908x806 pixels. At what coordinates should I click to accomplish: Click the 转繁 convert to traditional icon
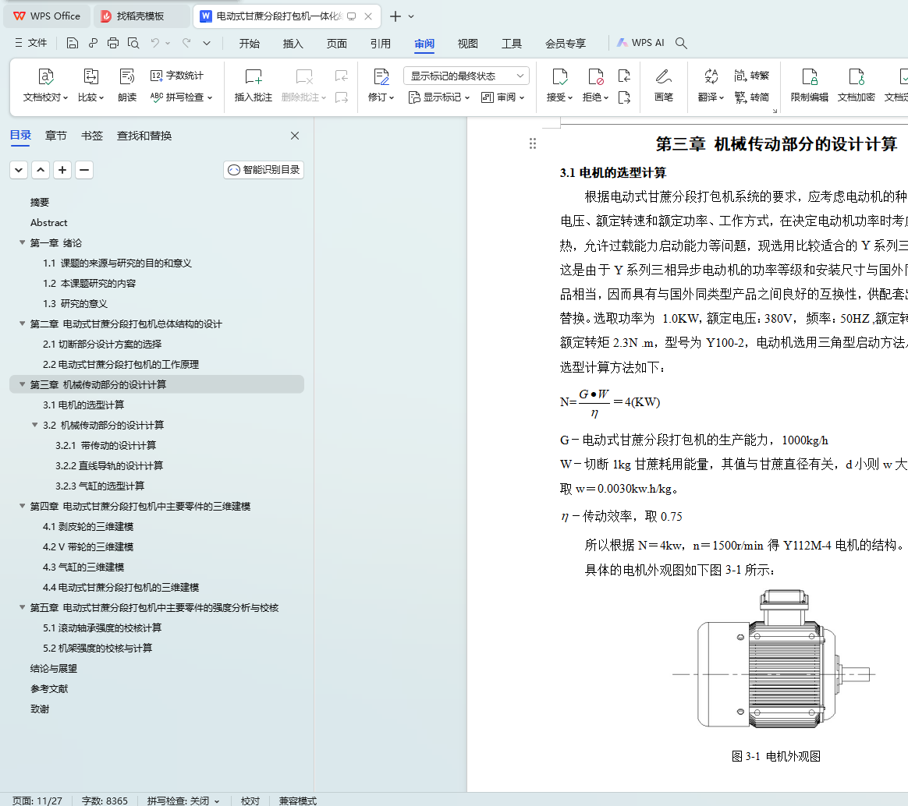(751, 76)
